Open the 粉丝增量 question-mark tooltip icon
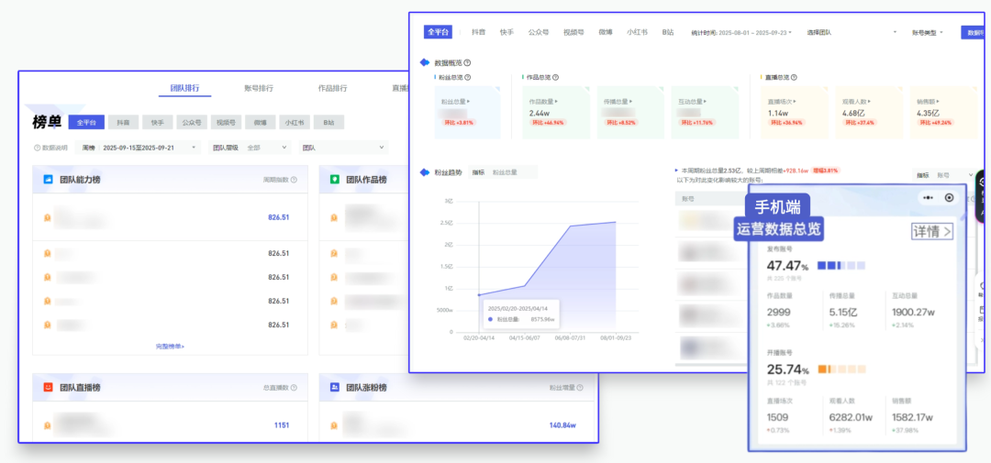Image resolution: width=991 pixels, height=463 pixels. click(580, 388)
